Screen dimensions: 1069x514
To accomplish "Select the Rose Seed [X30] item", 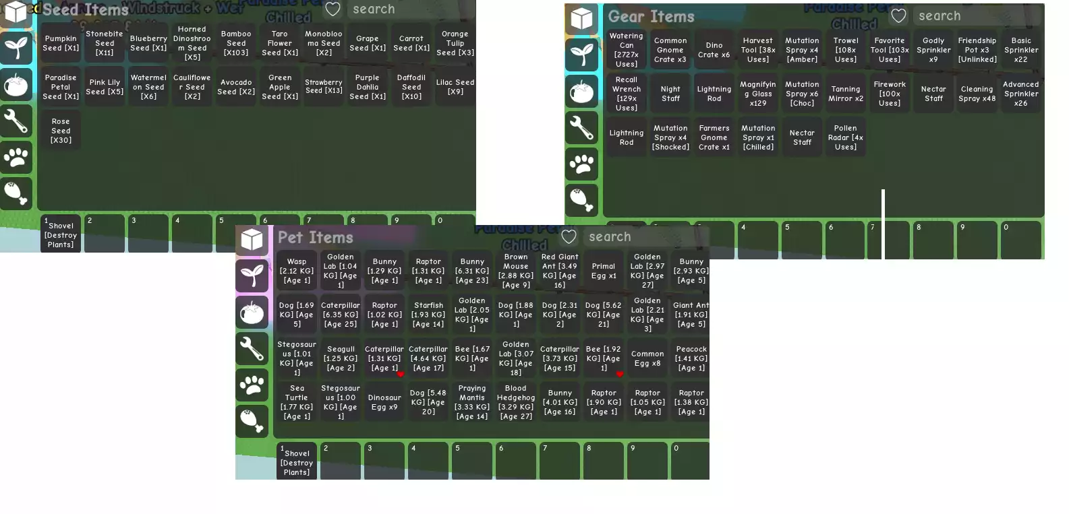I will (x=61, y=131).
